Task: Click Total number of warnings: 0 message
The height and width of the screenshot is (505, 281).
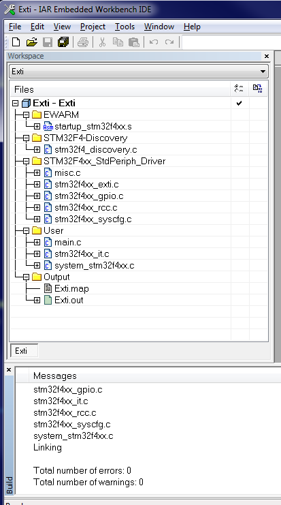Action: pos(88,482)
